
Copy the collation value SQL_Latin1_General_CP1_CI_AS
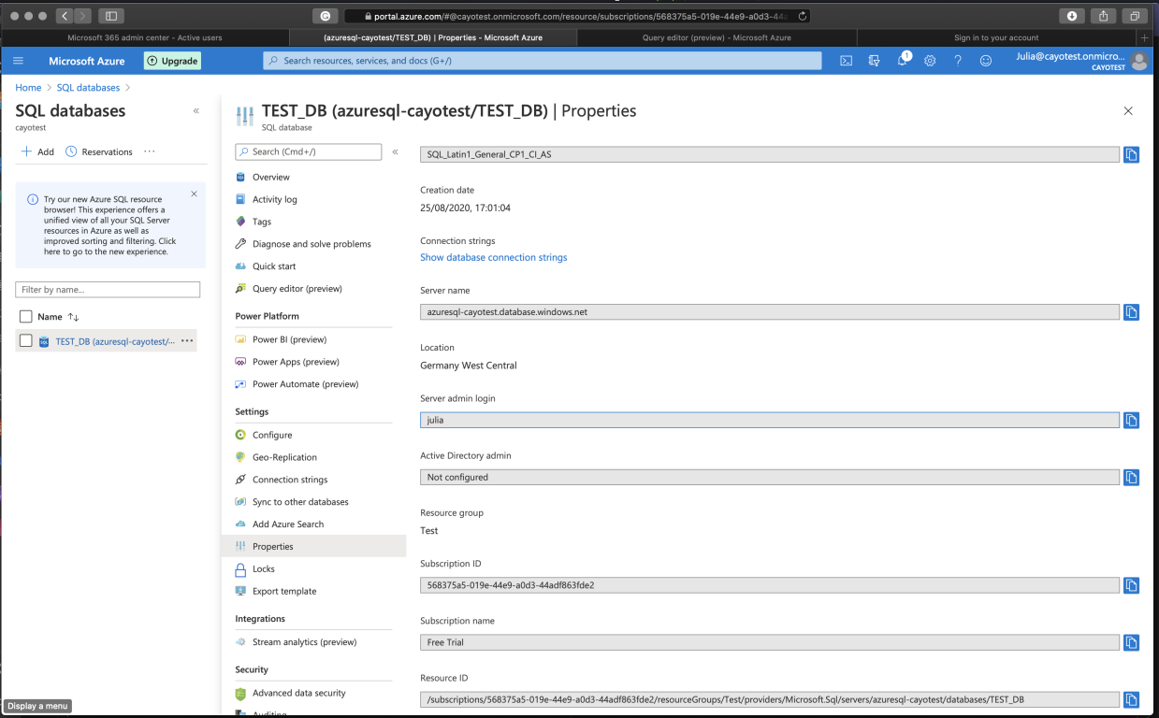[1131, 154]
